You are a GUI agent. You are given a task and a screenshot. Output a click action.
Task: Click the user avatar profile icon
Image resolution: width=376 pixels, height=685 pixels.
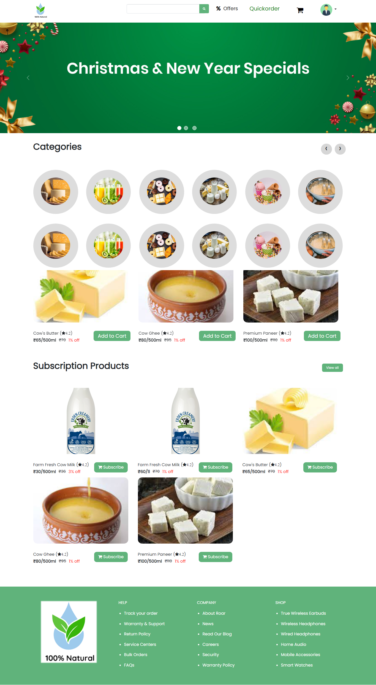326,10
